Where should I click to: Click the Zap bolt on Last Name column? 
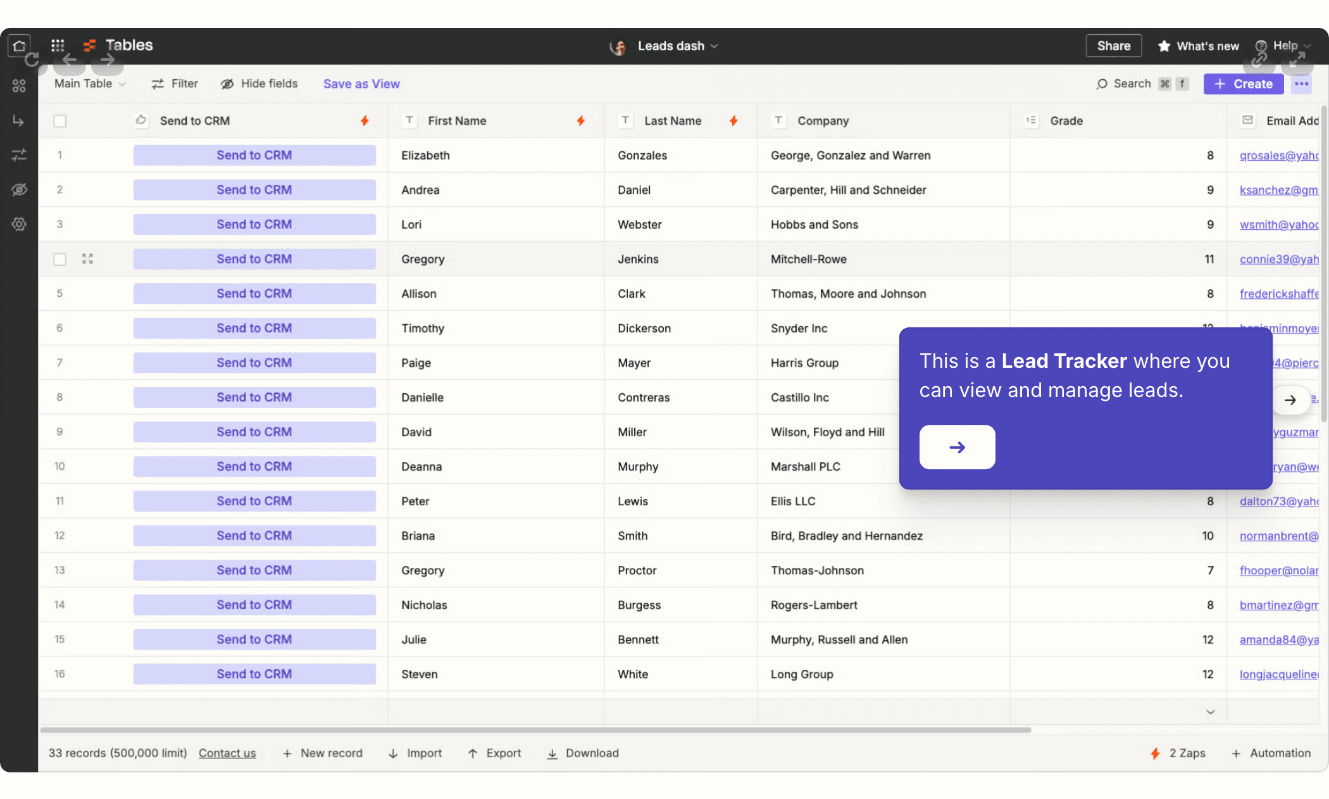click(x=733, y=120)
